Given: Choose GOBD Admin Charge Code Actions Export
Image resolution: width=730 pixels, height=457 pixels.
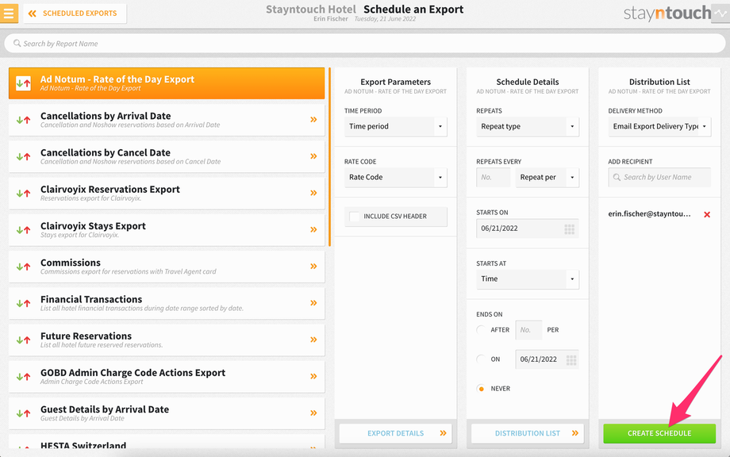Looking at the screenshot, I should [167, 378].
